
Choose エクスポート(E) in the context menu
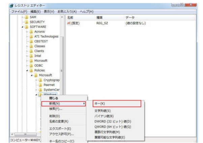pos(64,129)
